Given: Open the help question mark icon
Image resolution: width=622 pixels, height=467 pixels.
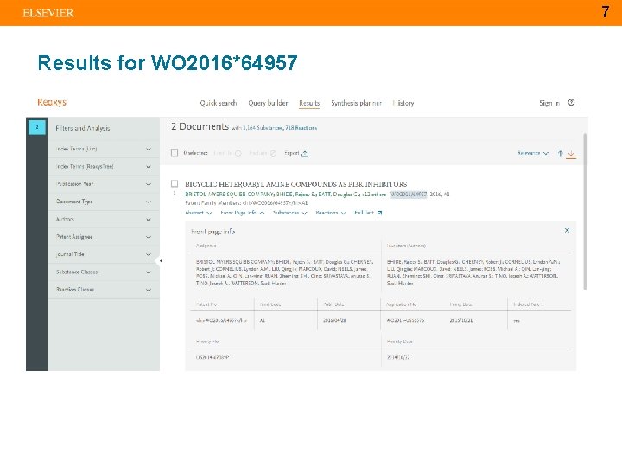Looking at the screenshot, I should 571,102.
